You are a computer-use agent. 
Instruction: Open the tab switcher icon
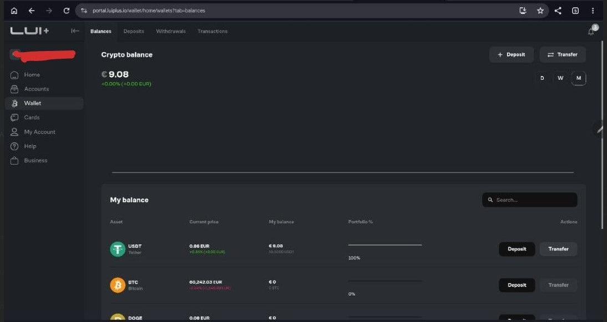(575, 11)
